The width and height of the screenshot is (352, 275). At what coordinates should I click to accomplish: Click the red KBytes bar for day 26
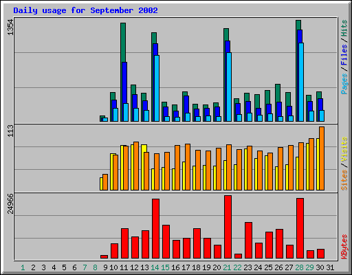(x=280, y=244)
